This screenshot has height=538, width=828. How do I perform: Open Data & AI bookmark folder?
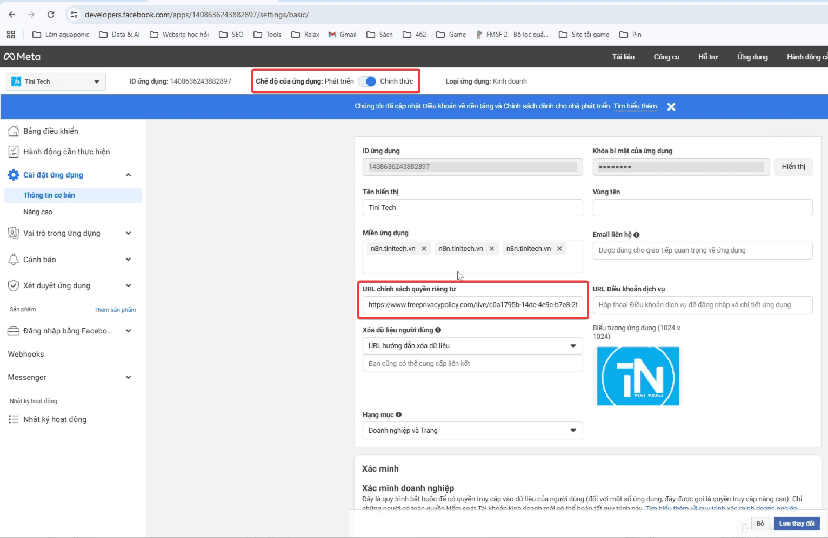pos(119,35)
